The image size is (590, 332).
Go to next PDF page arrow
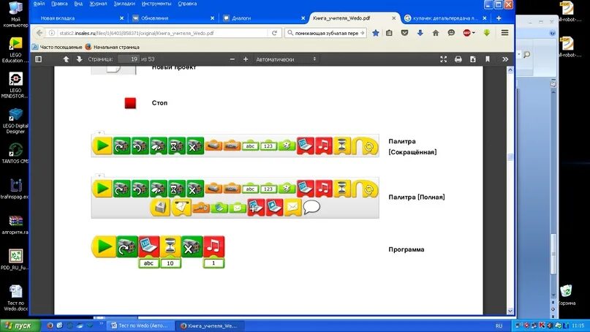pyautogui.click(x=79, y=59)
